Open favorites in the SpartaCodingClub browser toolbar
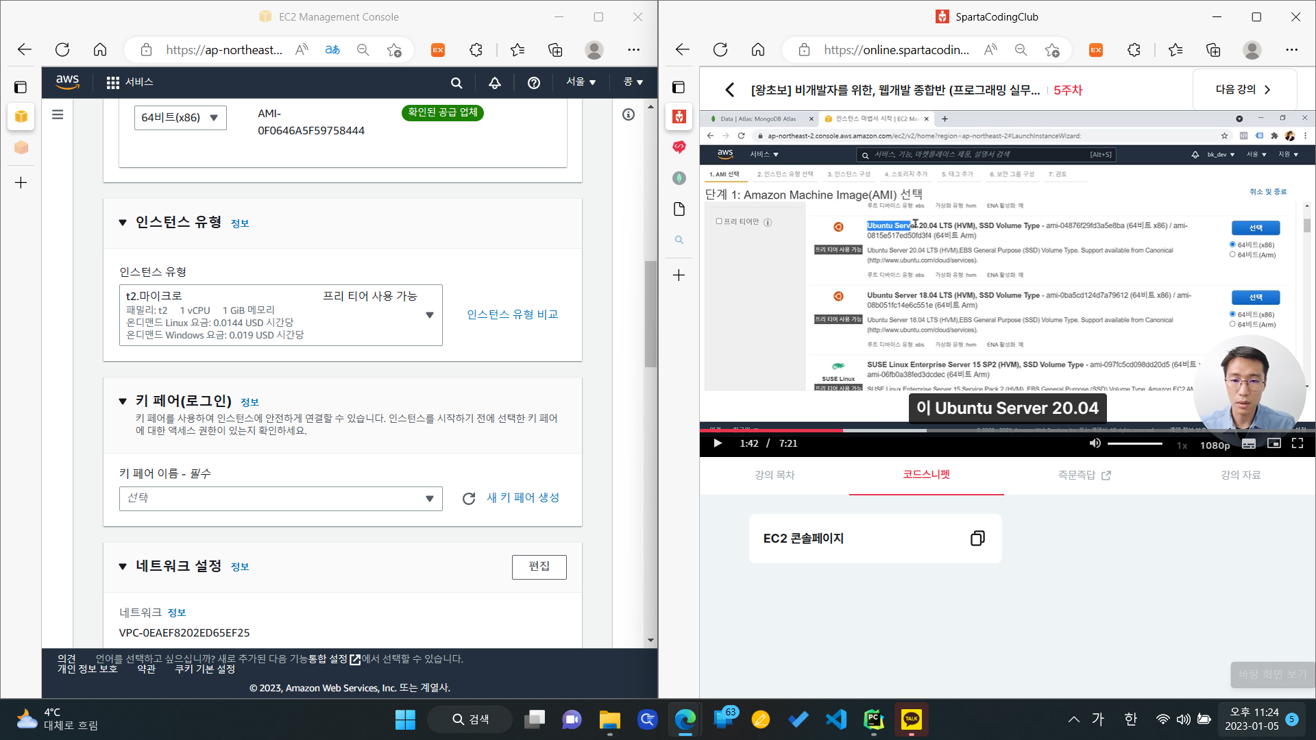Viewport: 1316px width, 740px height. [1175, 49]
